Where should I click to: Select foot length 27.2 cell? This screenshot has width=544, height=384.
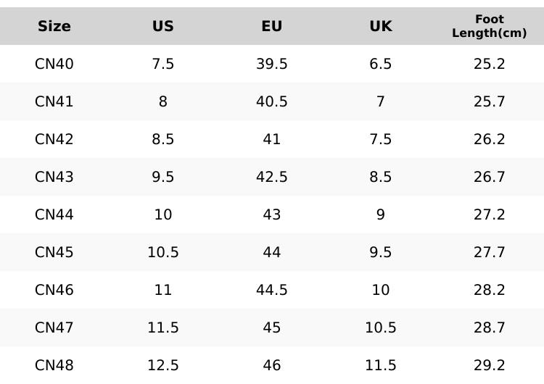(x=490, y=215)
